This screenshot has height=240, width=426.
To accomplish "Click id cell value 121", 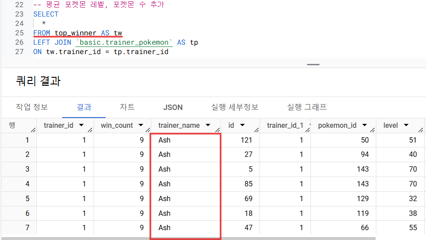I will coord(247,140).
